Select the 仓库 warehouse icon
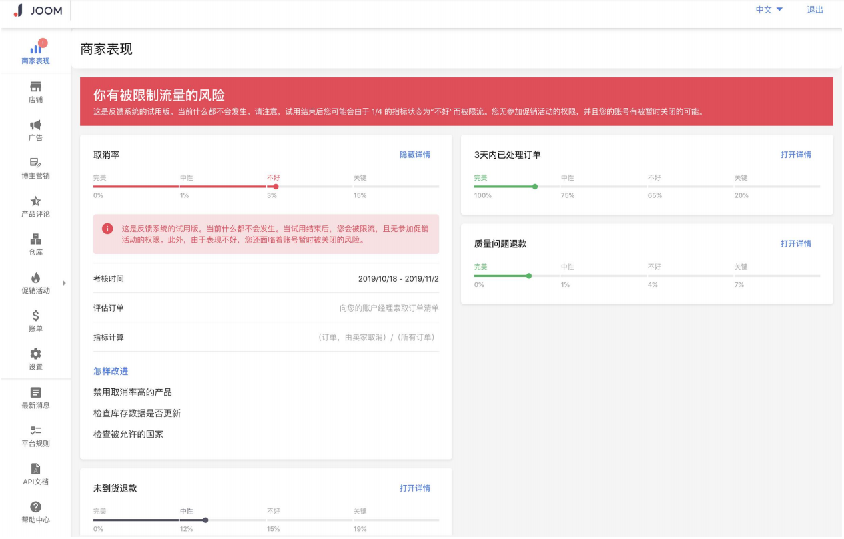This screenshot has width=844, height=539. point(35,240)
